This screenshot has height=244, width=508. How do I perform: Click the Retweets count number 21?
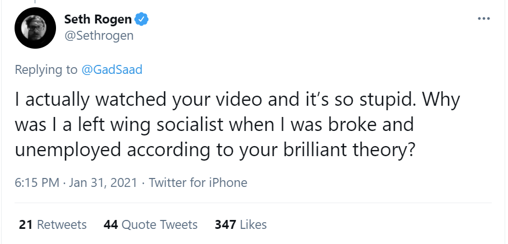coord(25,225)
